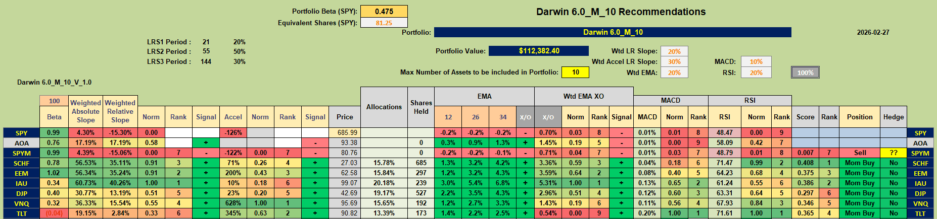937x219 pixels.
Task: Select the TLT row label beside Beta column
Action: coord(21,213)
